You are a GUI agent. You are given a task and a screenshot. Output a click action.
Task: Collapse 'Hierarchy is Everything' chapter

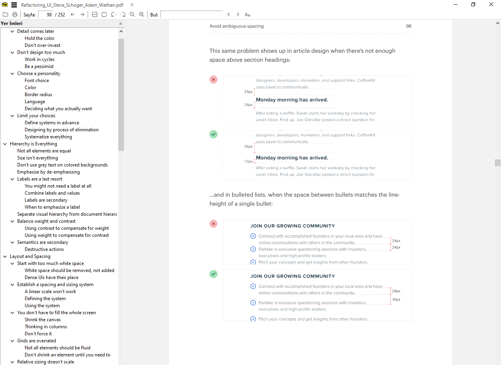(5, 144)
